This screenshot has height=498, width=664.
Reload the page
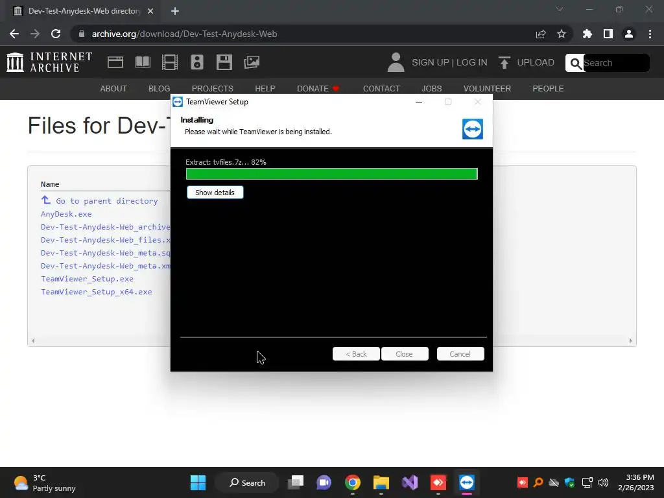click(56, 34)
